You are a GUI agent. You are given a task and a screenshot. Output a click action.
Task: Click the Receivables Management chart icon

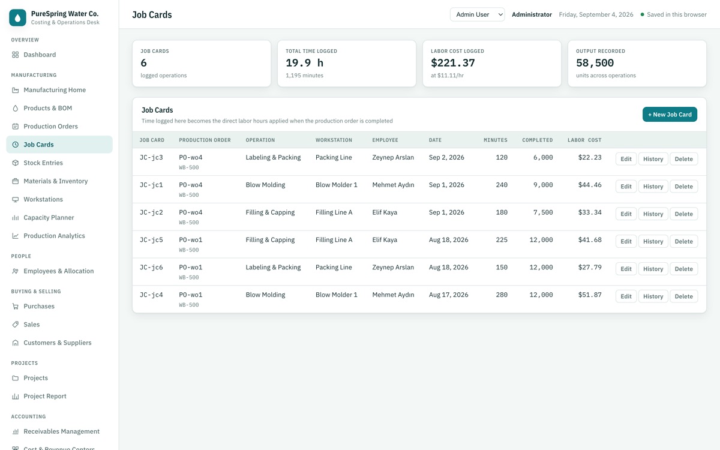16,431
